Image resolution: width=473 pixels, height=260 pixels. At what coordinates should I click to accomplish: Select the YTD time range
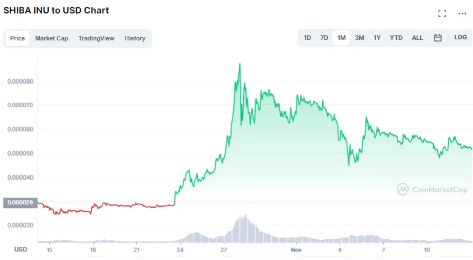point(396,38)
